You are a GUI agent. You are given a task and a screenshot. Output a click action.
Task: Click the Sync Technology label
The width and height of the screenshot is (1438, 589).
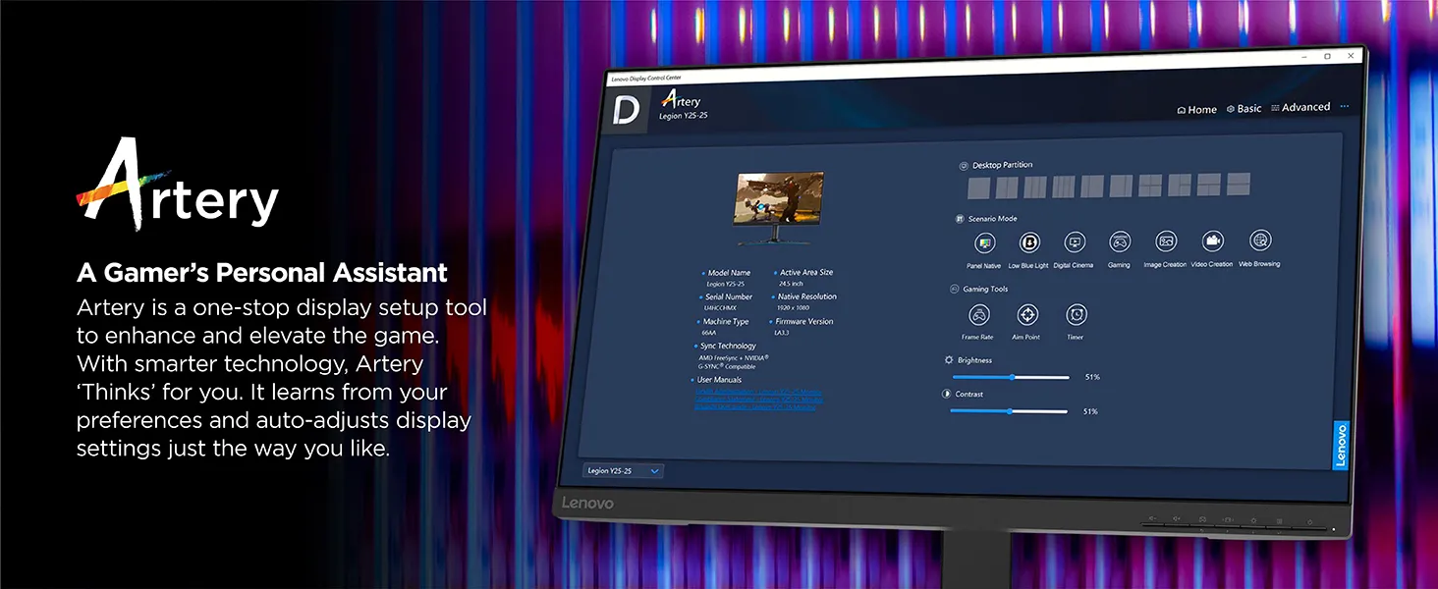pos(728,346)
